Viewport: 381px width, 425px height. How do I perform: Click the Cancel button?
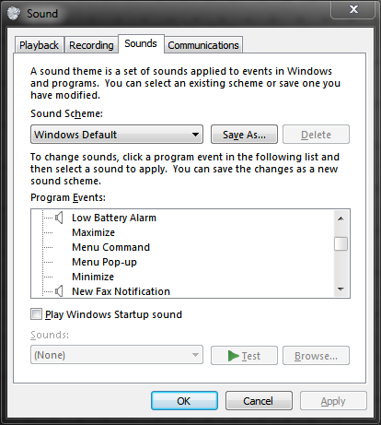coord(259,401)
